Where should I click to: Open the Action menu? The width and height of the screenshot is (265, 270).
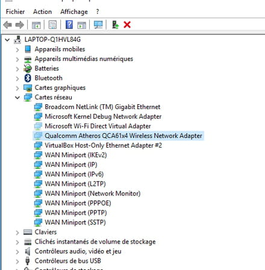[42, 11]
